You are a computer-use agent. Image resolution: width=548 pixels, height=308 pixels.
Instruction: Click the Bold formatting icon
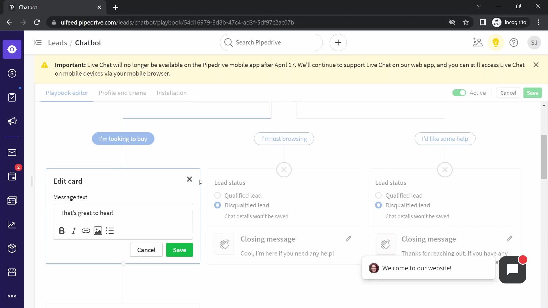[x=62, y=230]
